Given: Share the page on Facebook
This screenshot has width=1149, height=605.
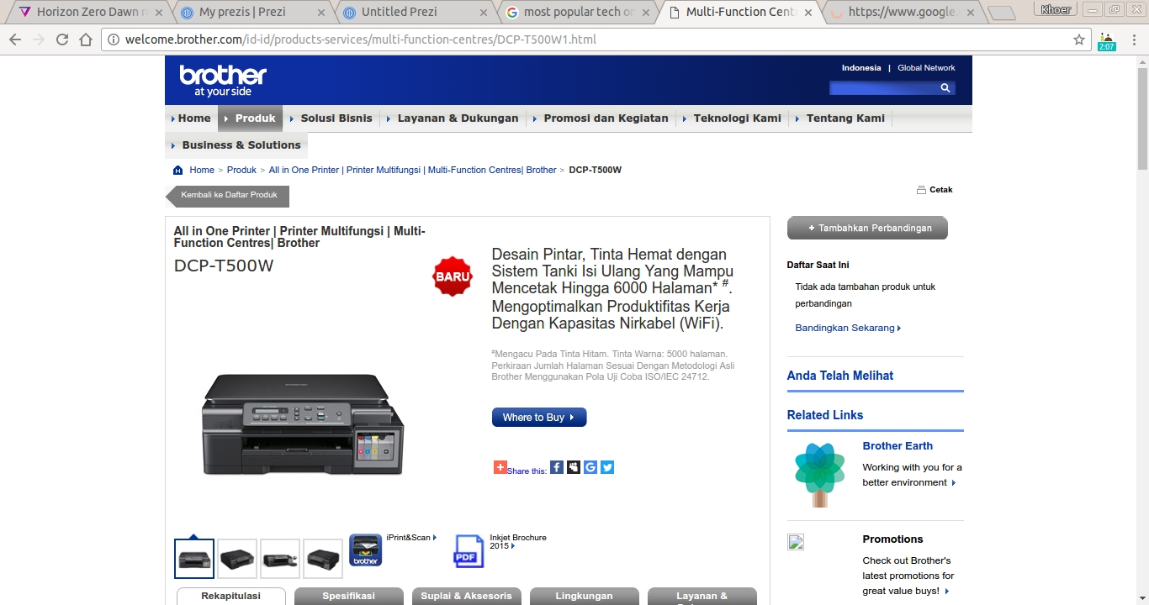Looking at the screenshot, I should (x=556, y=466).
